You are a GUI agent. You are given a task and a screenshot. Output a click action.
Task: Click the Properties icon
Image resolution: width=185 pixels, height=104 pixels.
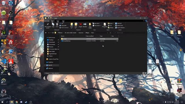105,24
